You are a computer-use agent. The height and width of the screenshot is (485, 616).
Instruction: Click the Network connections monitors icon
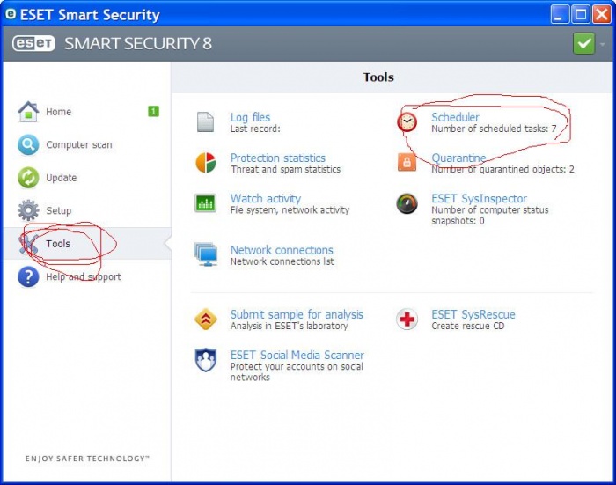point(205,254)
